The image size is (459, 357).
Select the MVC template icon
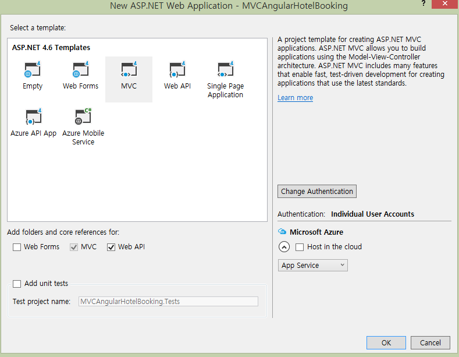tap(129, 69)
